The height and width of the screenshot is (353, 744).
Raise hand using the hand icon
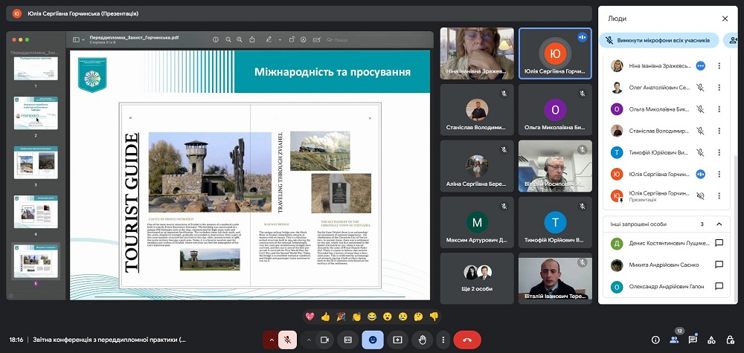pyautogui.click(x=421, y=340)
